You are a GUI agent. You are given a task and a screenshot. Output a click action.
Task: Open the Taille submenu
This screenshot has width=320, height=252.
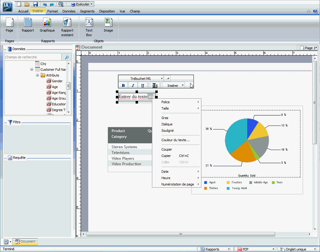(x=177, y=108)
